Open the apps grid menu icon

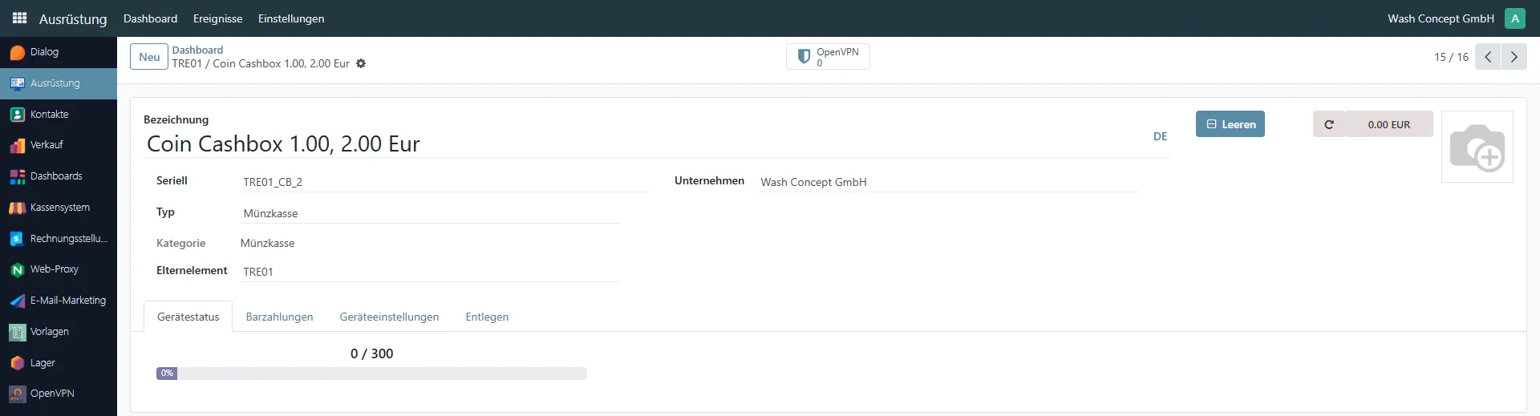(19, 18)
